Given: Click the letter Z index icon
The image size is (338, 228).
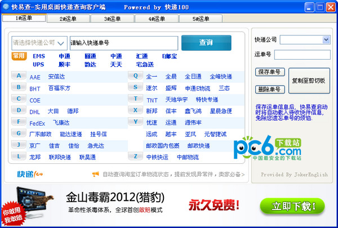Looking at the screenshot, I should (x=135, y=157).
